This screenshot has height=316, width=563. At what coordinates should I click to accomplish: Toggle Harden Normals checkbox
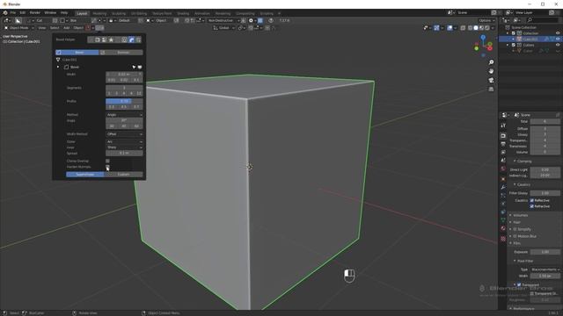107,167
